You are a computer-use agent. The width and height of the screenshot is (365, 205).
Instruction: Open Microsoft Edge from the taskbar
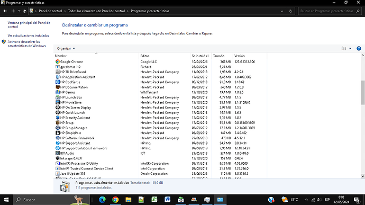[102, 200]
